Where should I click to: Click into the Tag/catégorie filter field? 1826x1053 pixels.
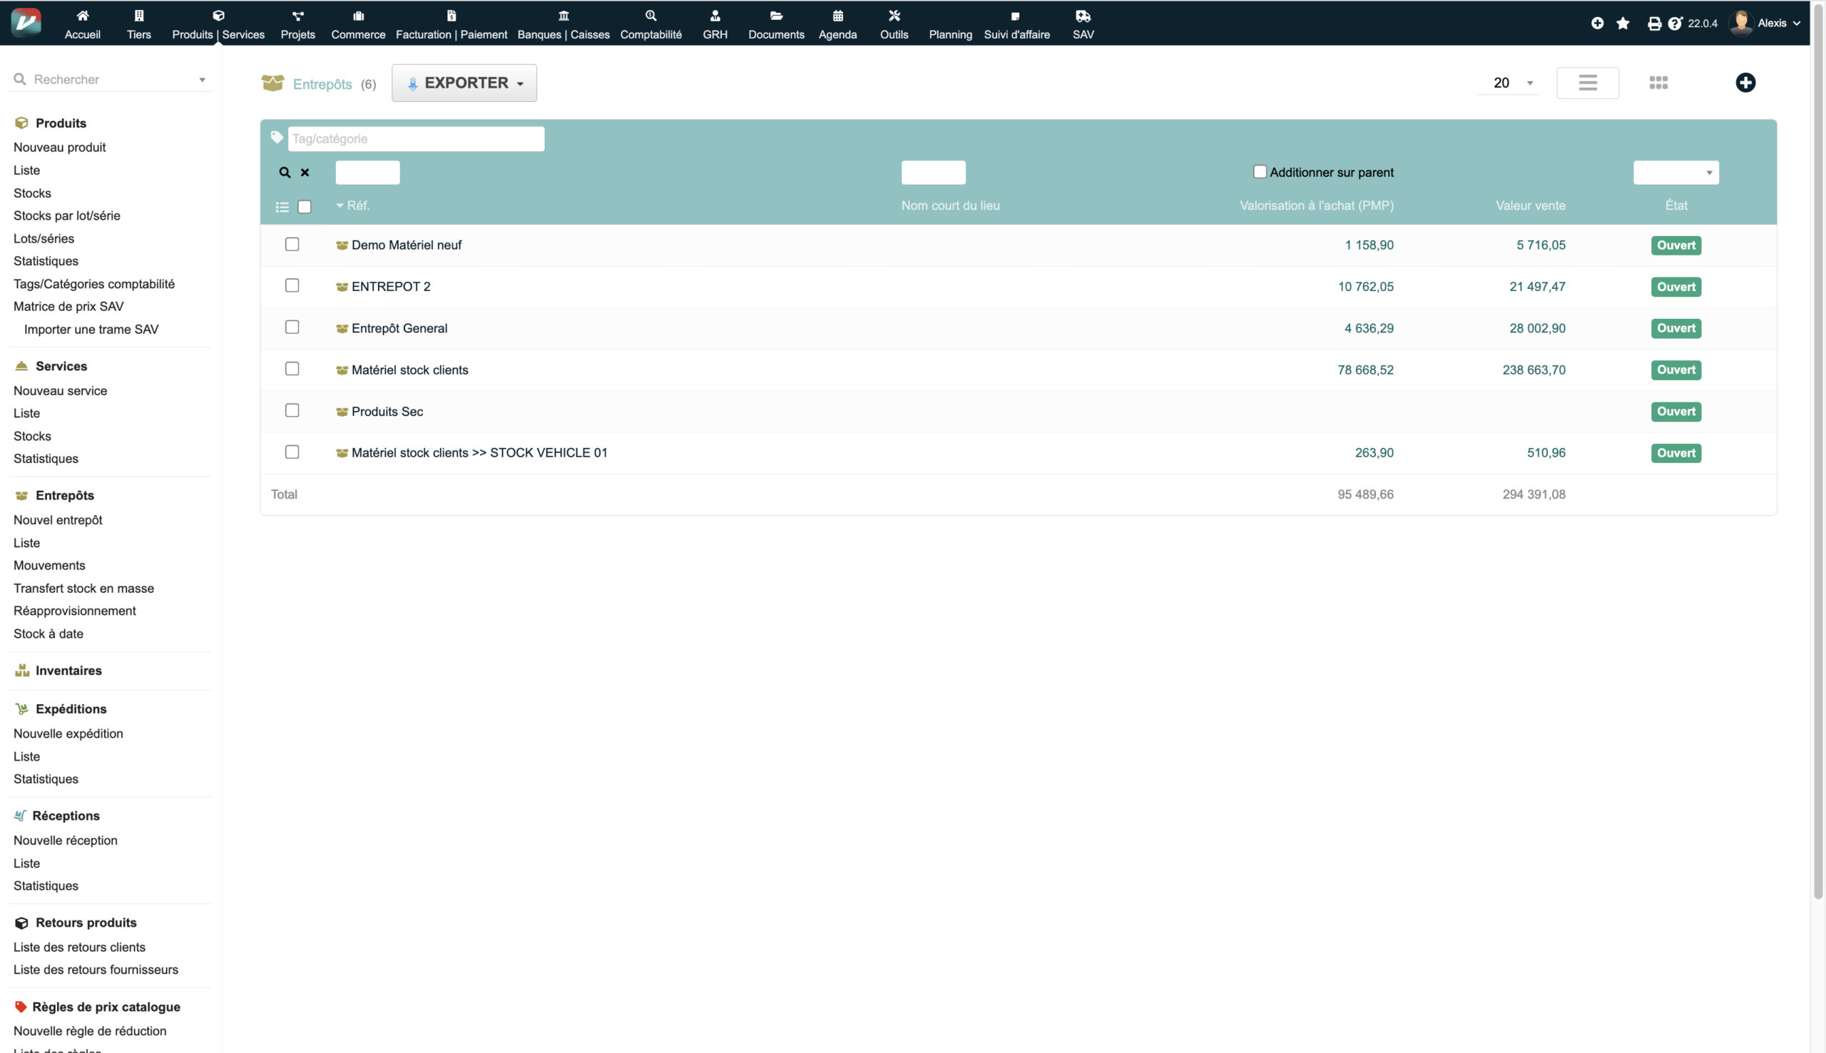[x=416, y=139]
